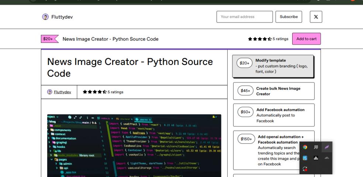This screenshot has height=177, width=363.
Task: Click the gray cloud tray icon
Action: point(326,157)
